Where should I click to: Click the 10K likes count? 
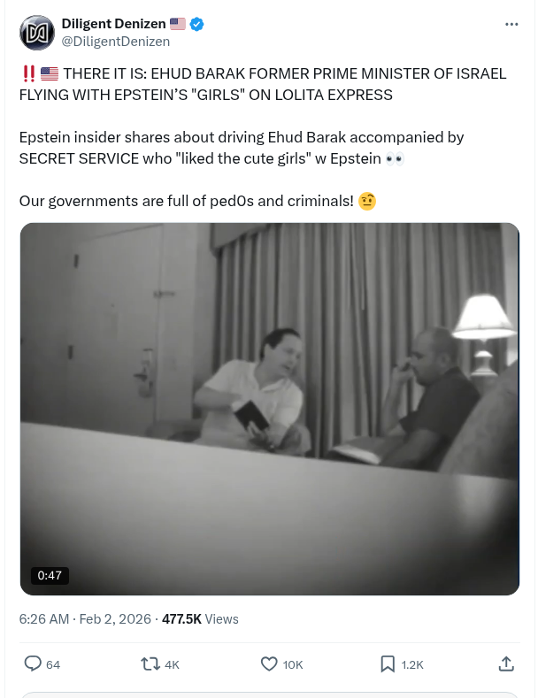tap(293, 664)
